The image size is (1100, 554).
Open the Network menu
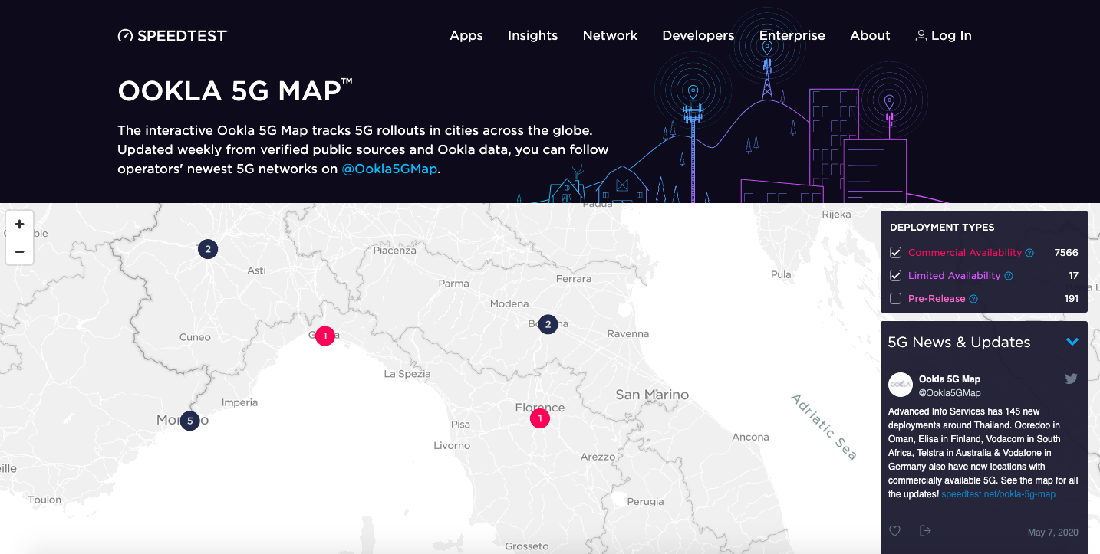pyautogui.click(x=610, y=35)
